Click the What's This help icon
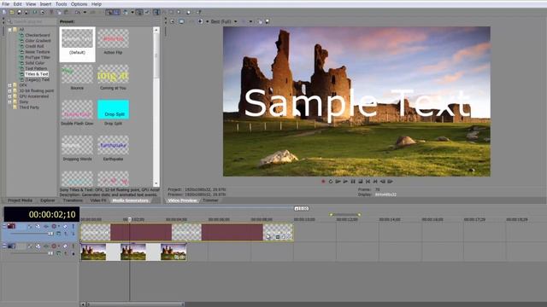 click(x=199, y=12)
